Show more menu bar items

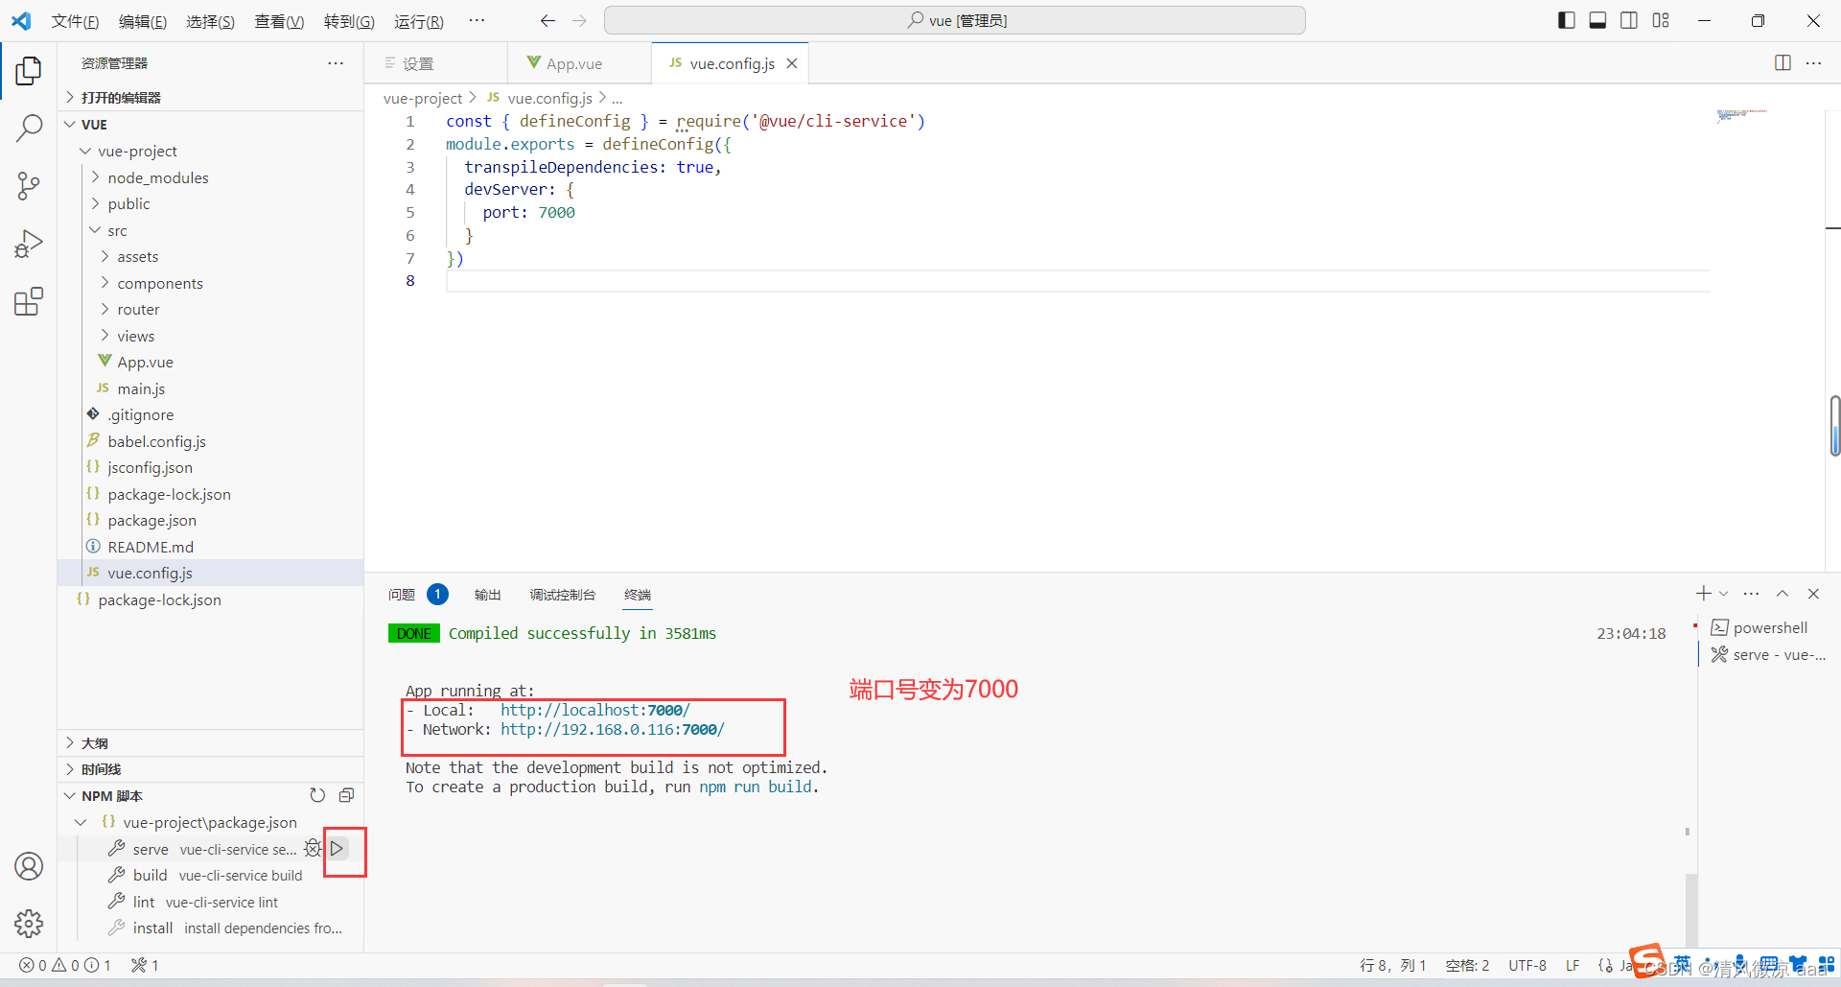[x=477, y=21]
